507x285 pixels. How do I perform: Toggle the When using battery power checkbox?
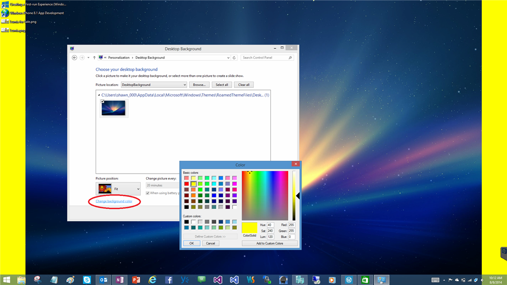tap(148, 193)
